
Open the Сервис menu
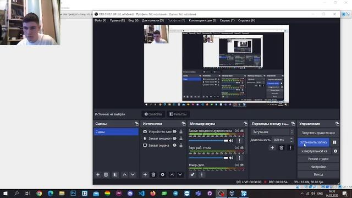click(x=227, y=20)
